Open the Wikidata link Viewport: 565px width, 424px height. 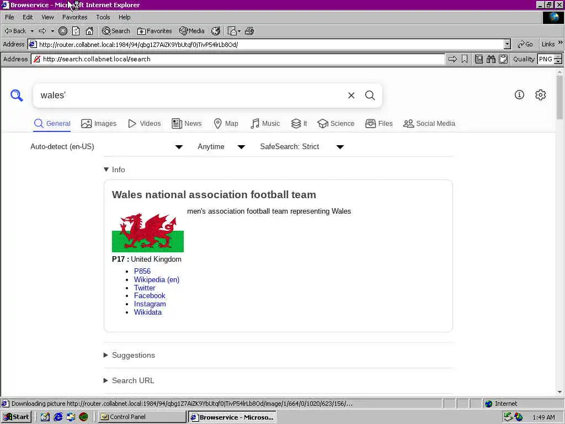point(148,312)
